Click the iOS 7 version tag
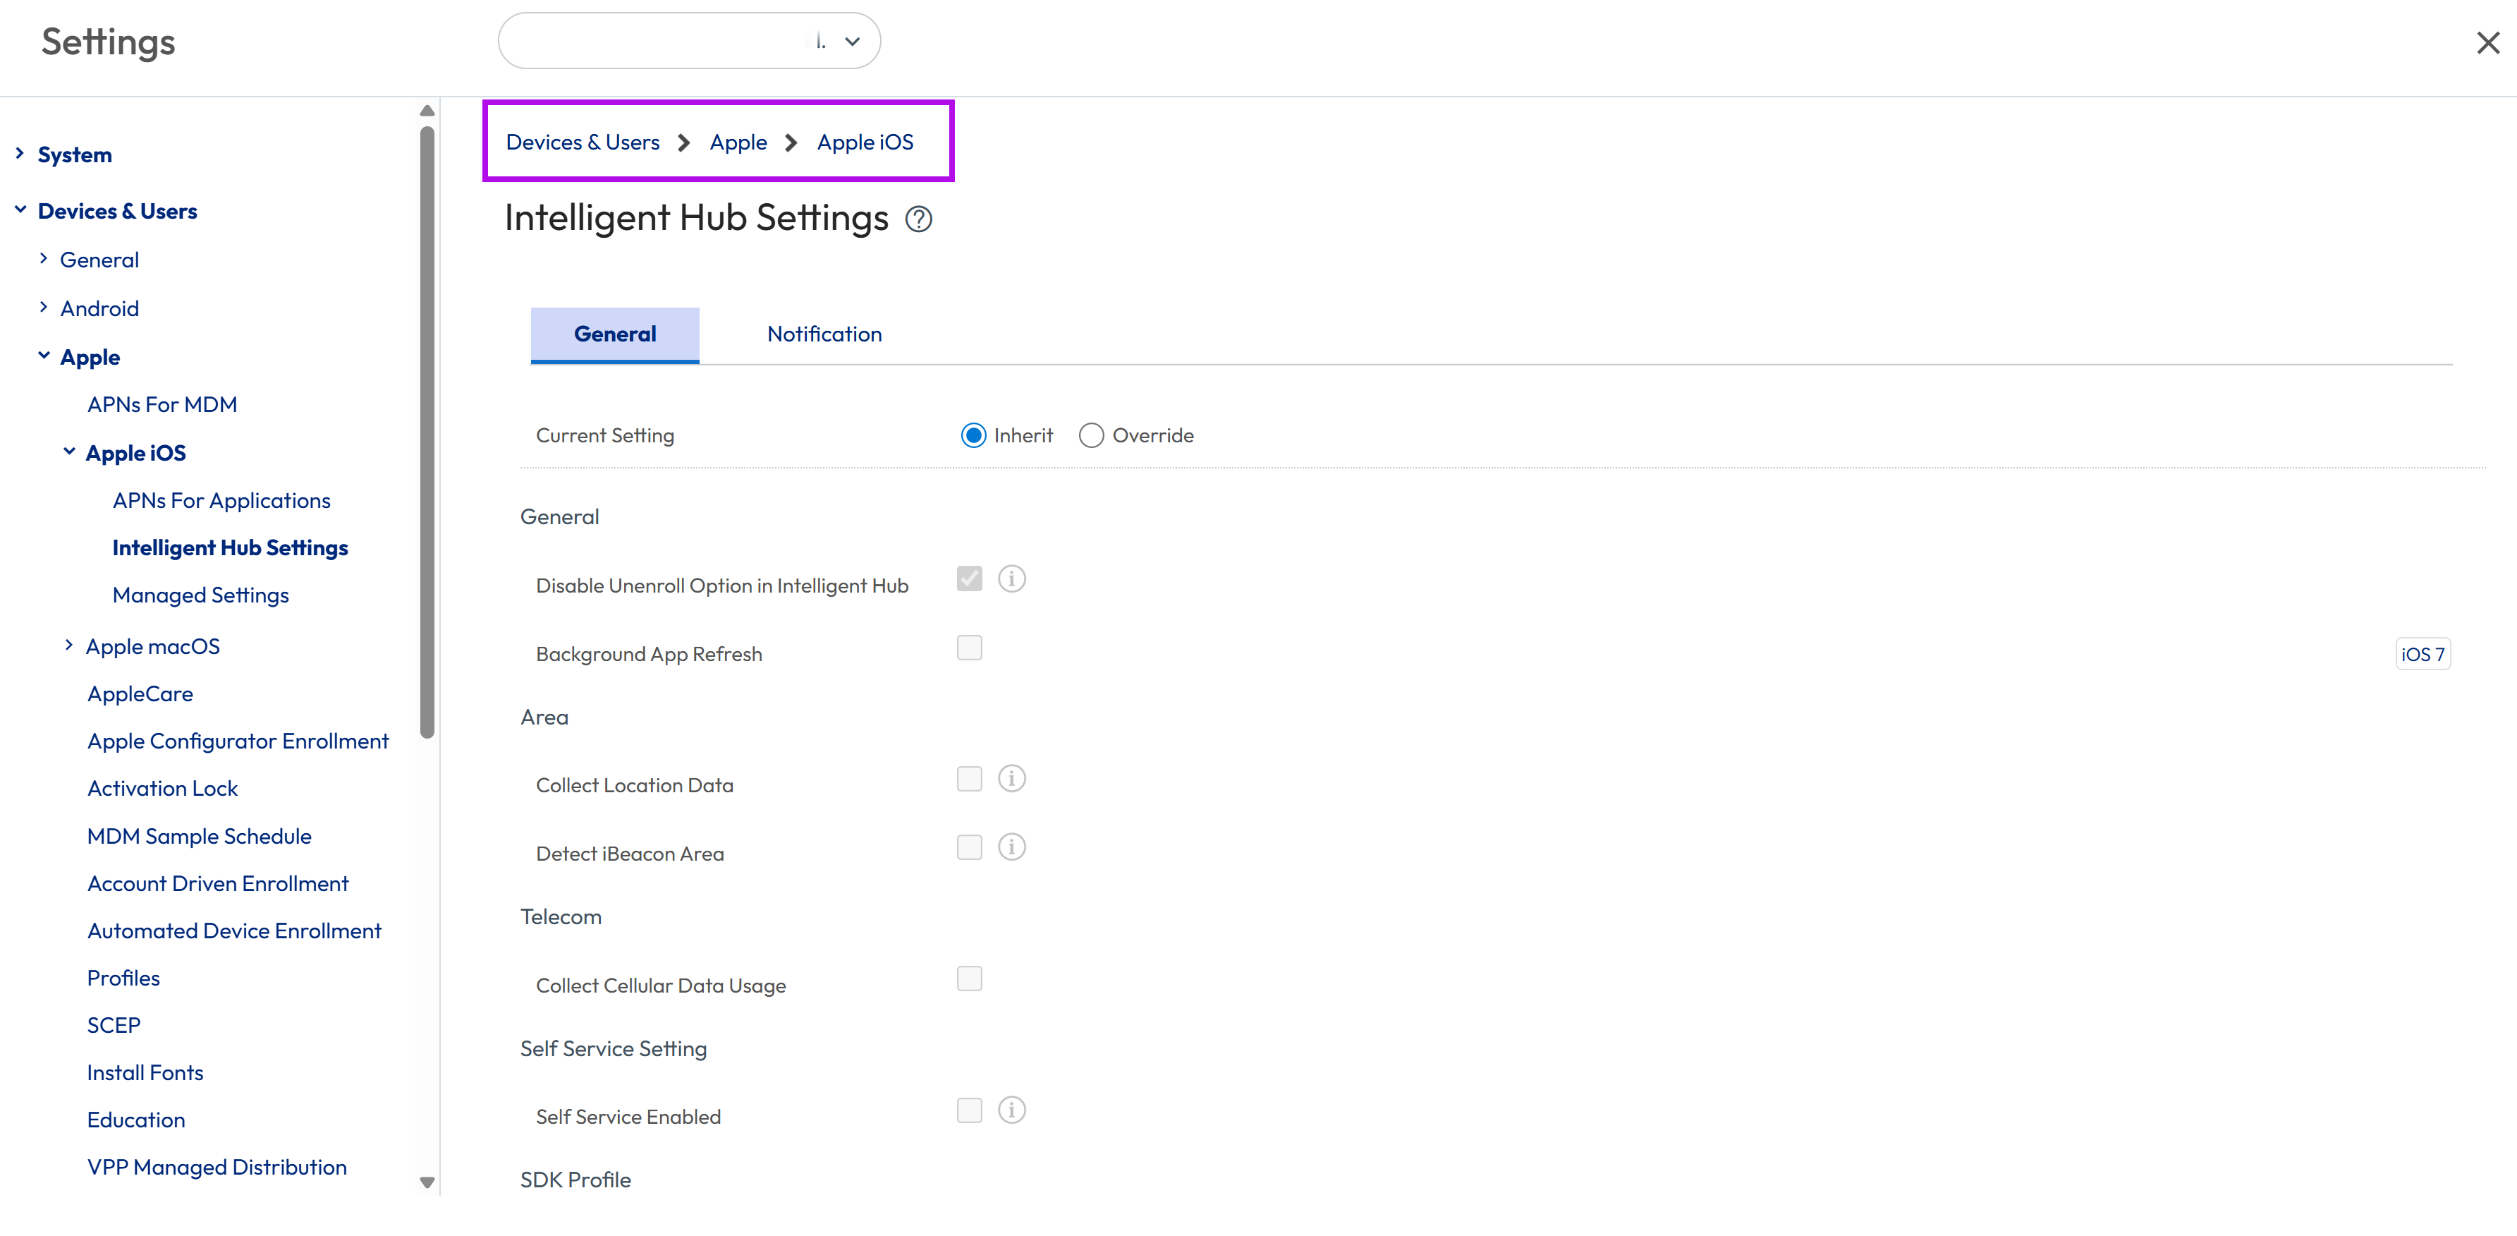The image size is (2517, 1236). [2422, 655]
